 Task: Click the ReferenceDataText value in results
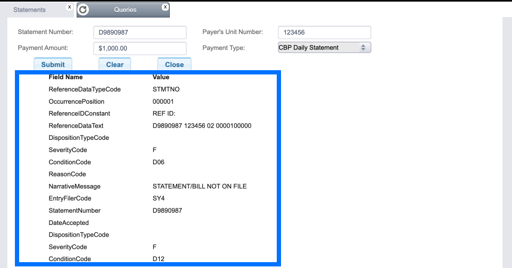click(202, 126)
